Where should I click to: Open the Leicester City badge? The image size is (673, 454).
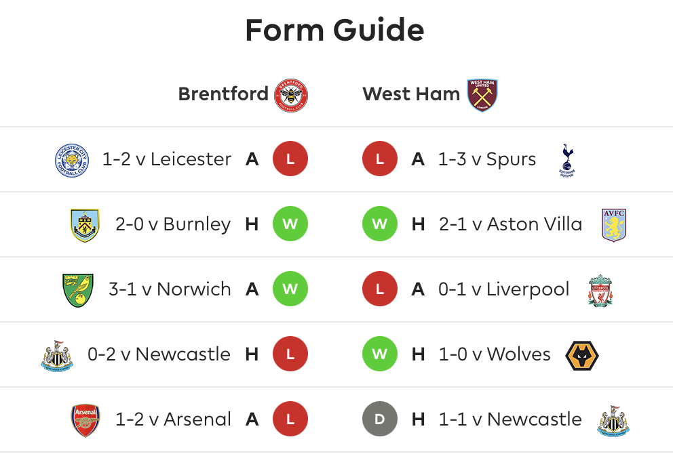(x=72, y=160)
